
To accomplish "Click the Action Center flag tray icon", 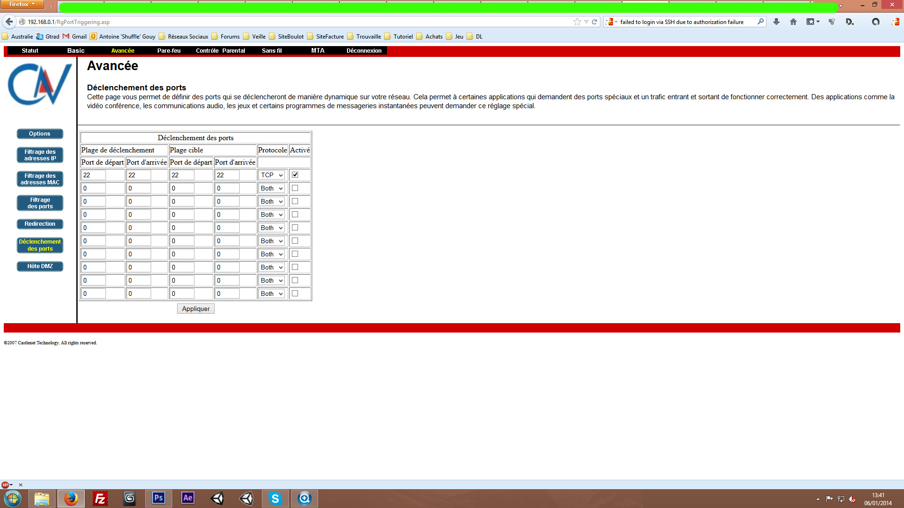I will pos(829,499).
